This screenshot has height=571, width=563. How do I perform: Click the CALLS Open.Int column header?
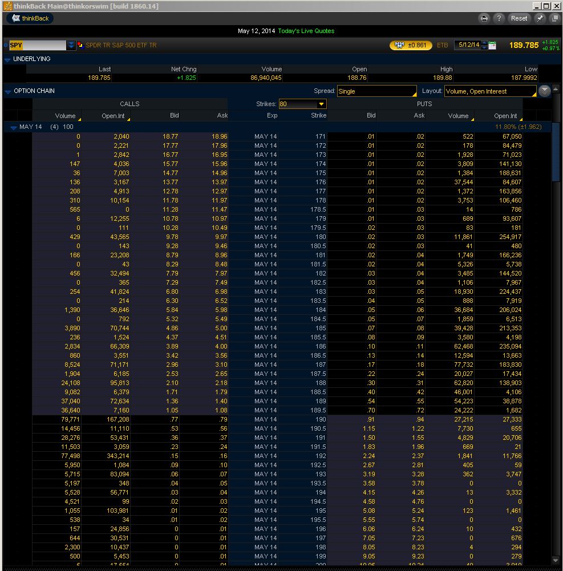pos(113,116)
